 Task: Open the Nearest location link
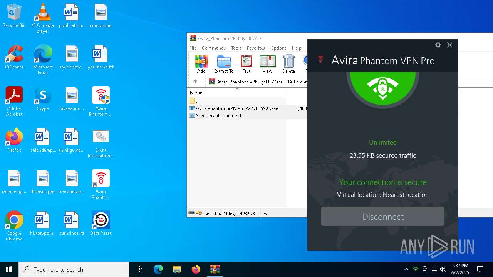pos(406,195)
